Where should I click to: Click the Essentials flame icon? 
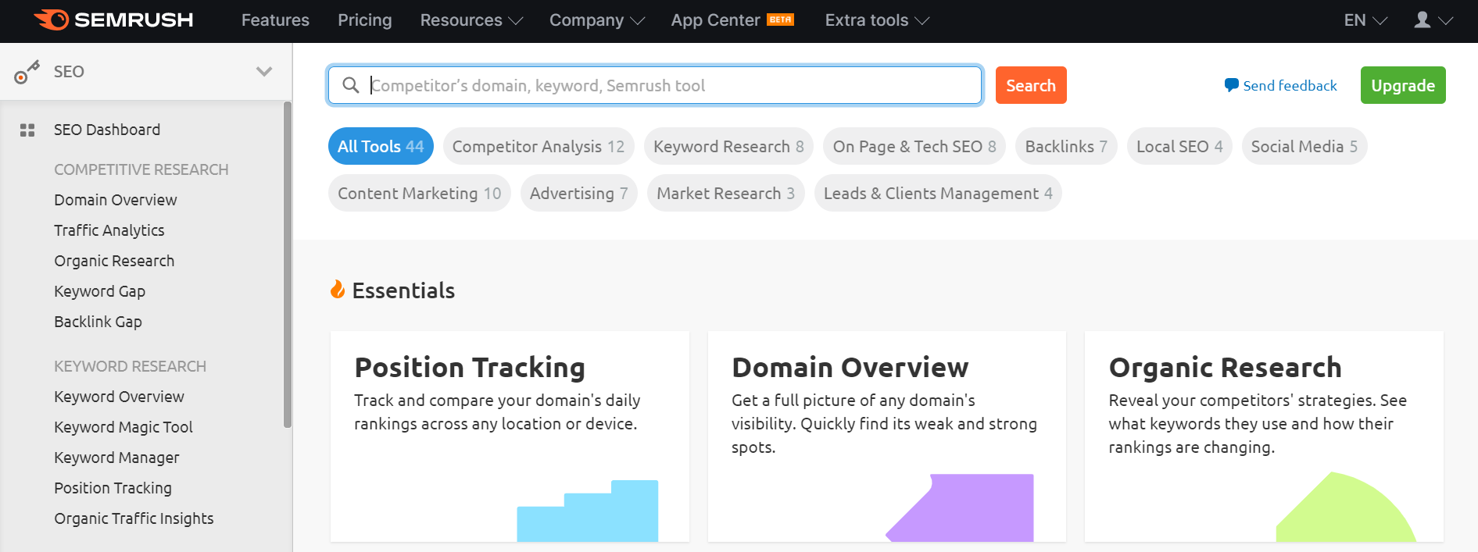pyautogui.click(x=338, y=290)
